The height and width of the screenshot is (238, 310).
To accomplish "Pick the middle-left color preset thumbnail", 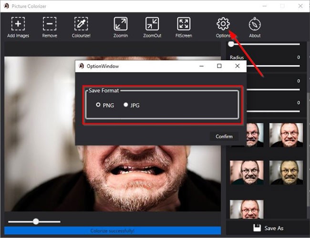I will pos(247,173).
